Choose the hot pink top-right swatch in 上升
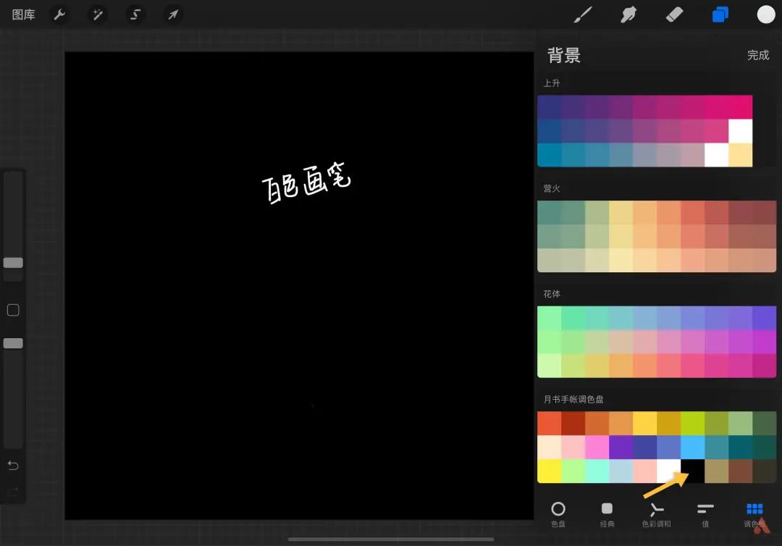 741,106
